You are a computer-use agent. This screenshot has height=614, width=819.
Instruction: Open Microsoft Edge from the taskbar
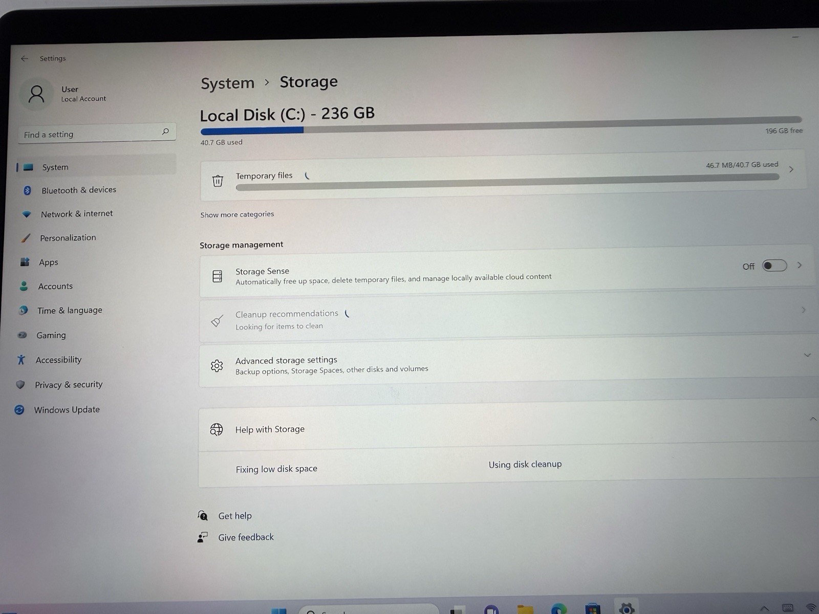point(559,609)
